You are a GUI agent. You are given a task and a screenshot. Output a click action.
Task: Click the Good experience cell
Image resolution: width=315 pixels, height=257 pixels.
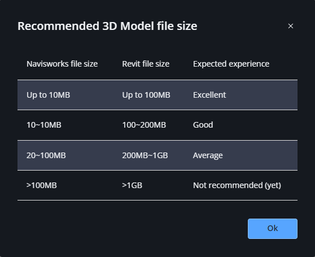[203, 125]
